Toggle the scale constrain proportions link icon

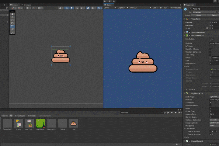pos(207,28)
